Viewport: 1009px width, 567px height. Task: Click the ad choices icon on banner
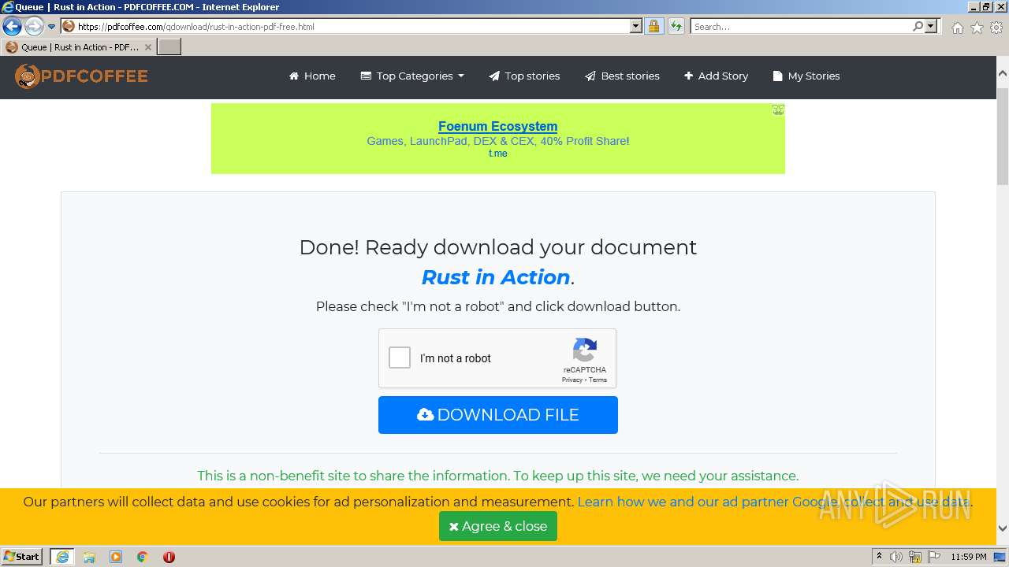click(x=778, y=110)
